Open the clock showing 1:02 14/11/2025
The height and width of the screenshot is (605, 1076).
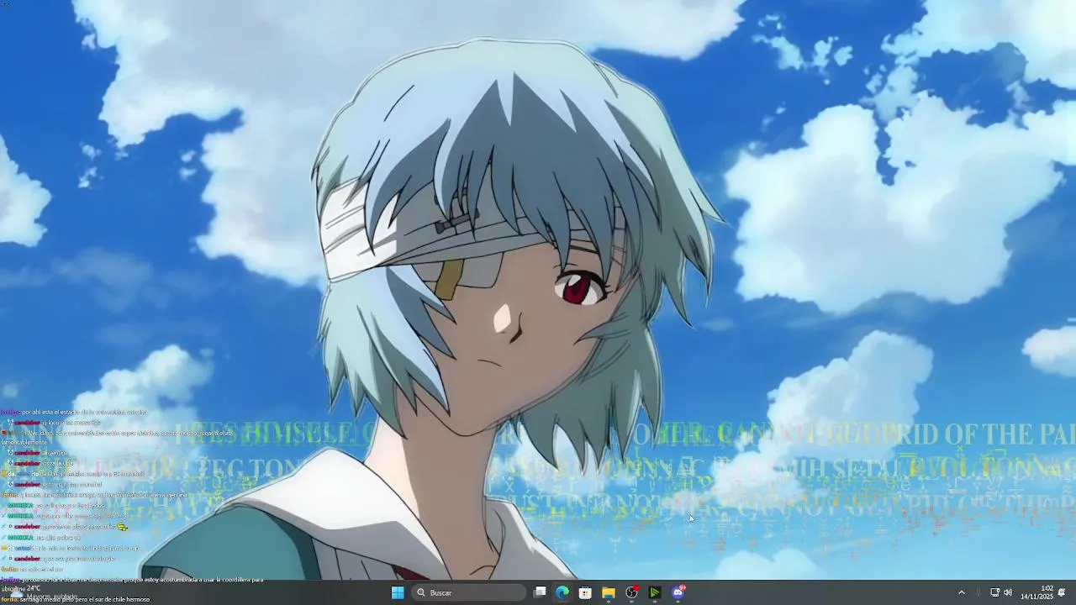coord(1036,592)
